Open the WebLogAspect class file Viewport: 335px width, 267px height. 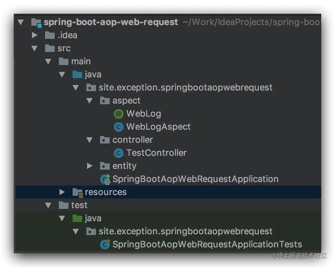pyautogui.click(x=158, y=127)
